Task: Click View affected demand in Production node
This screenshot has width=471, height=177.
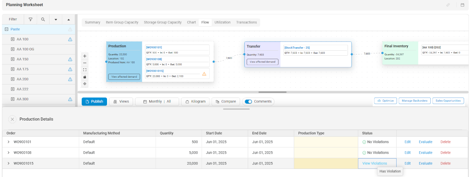Action: (x=124, y=77)
